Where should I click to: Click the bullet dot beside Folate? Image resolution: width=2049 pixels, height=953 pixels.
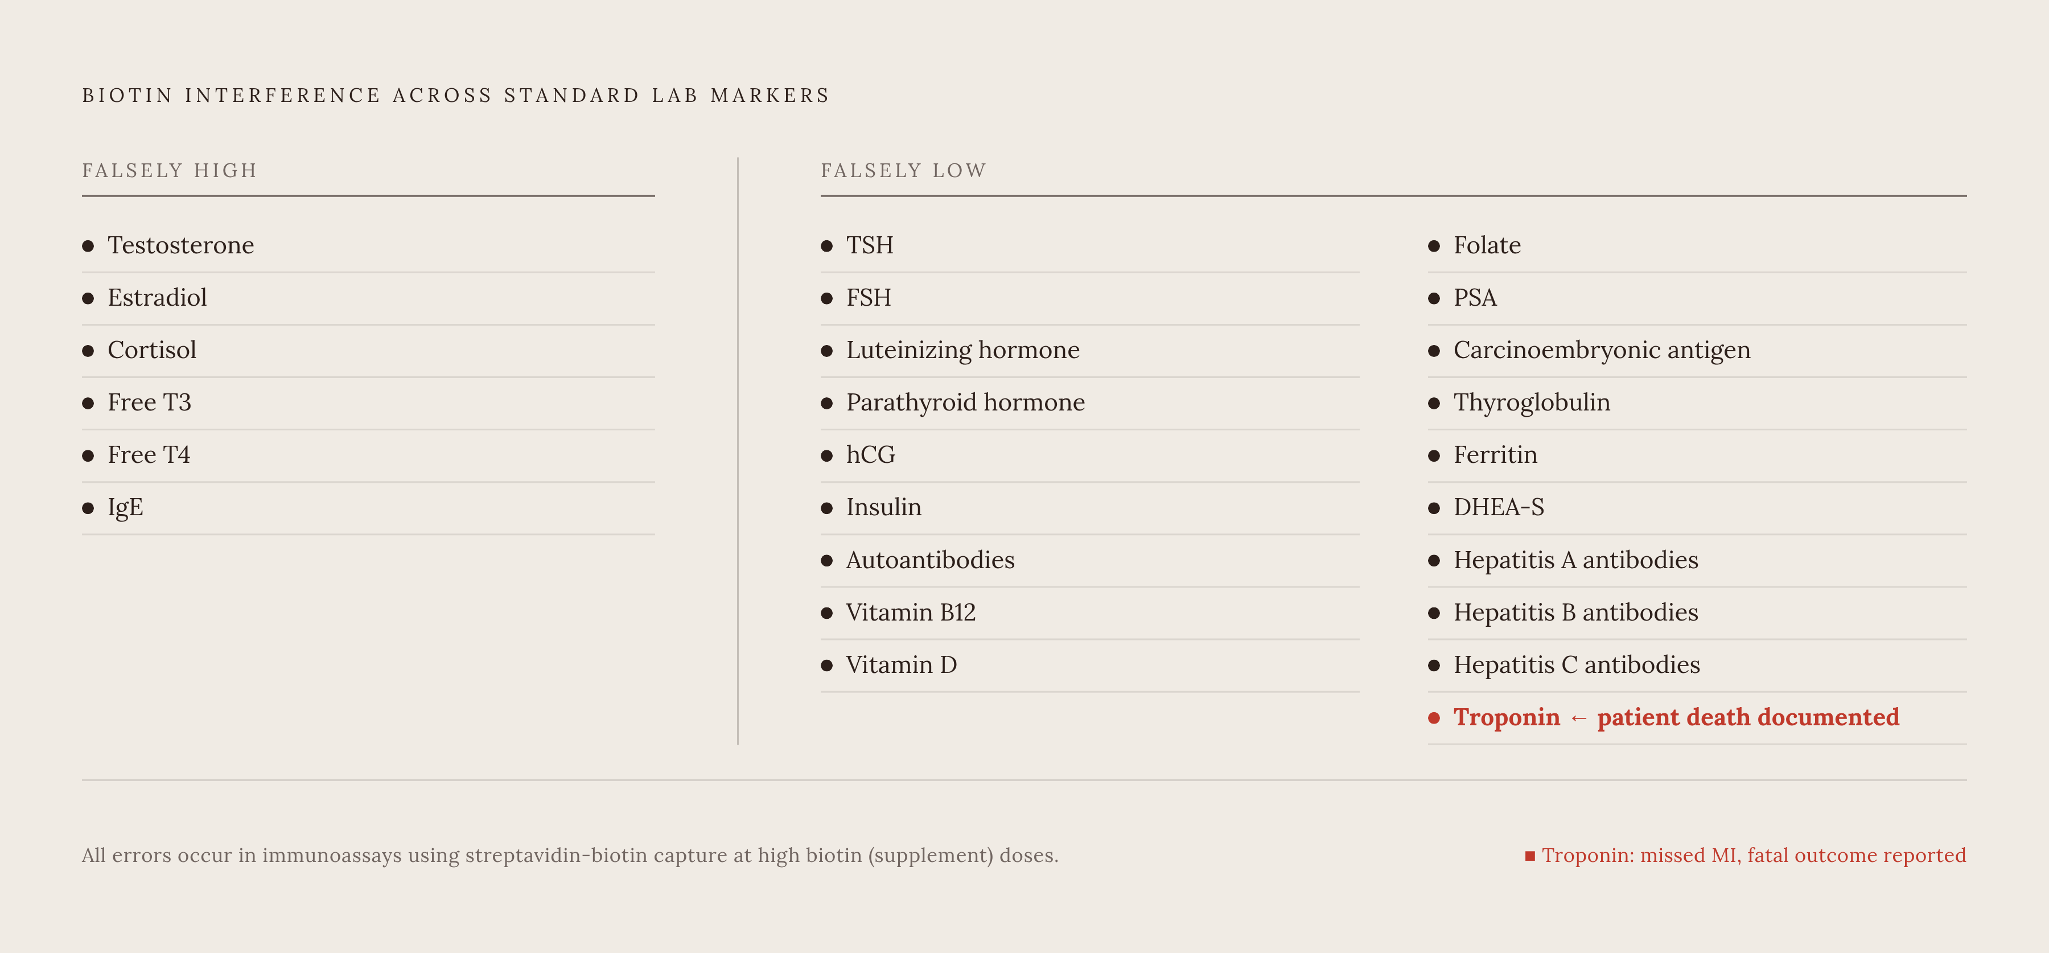click(x=1434, y=246)
